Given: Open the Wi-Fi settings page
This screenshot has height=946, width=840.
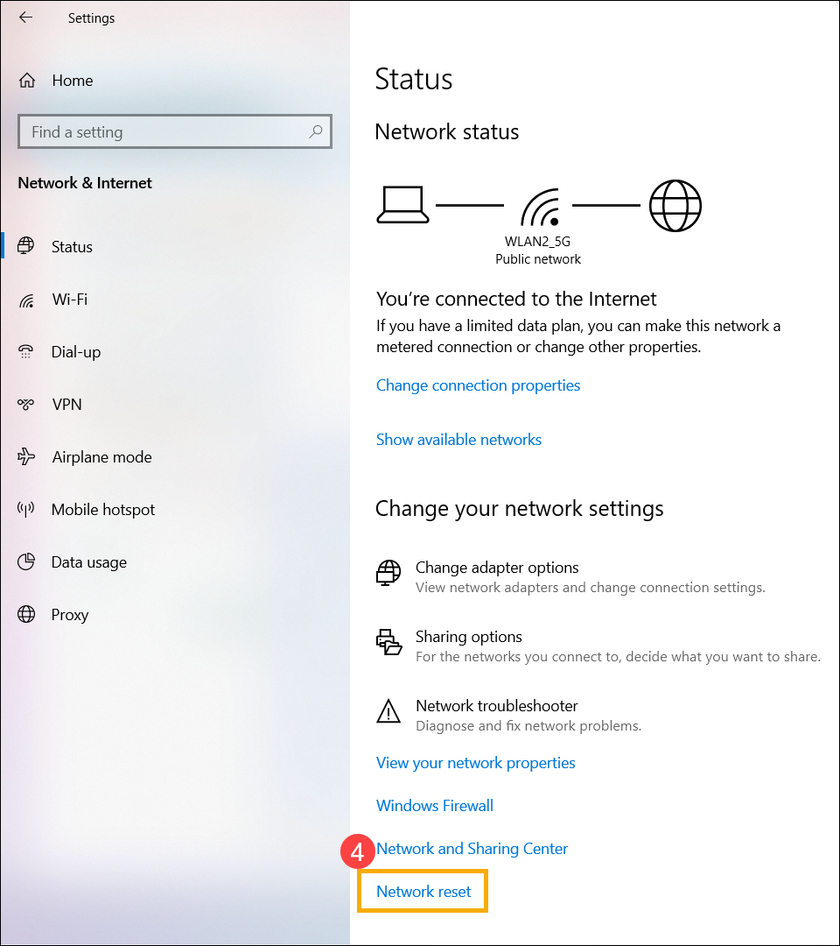Looking at the screenshot, I should [69, 300].
